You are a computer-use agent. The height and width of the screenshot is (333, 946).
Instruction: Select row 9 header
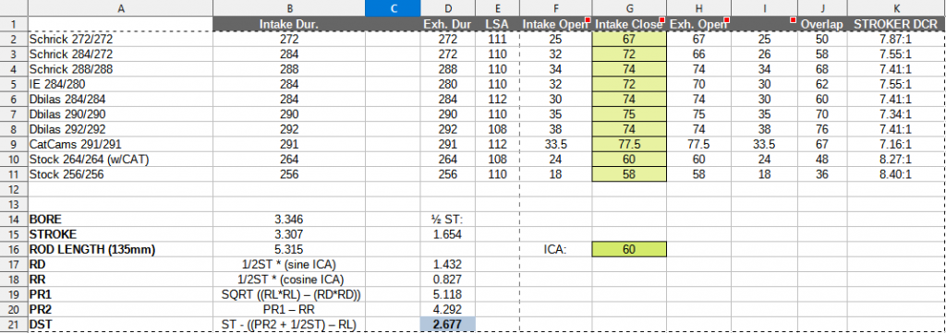pos(13,145)
